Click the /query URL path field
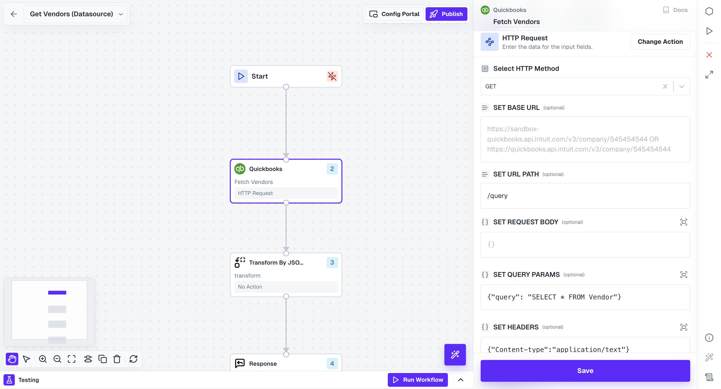 (585, 196)
